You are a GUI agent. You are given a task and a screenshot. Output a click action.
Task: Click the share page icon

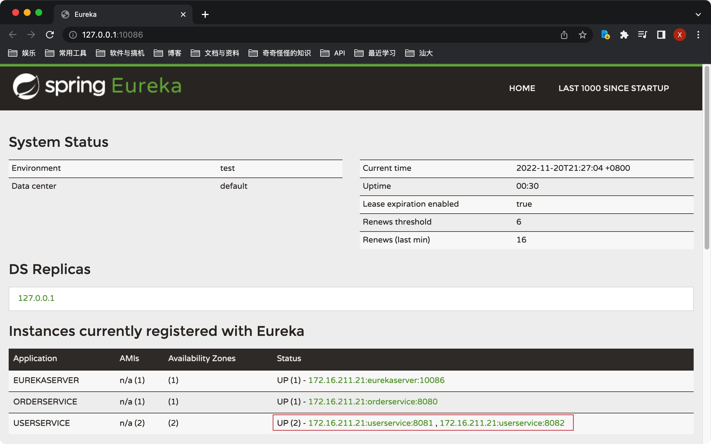point(564,35)
